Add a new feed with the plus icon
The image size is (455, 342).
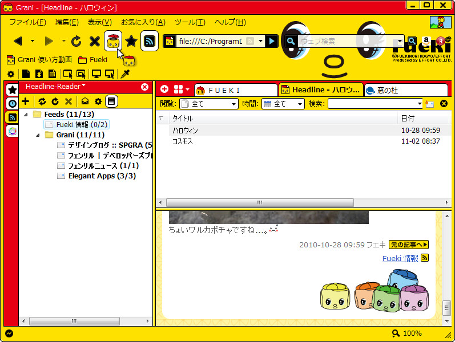(26, 101)
